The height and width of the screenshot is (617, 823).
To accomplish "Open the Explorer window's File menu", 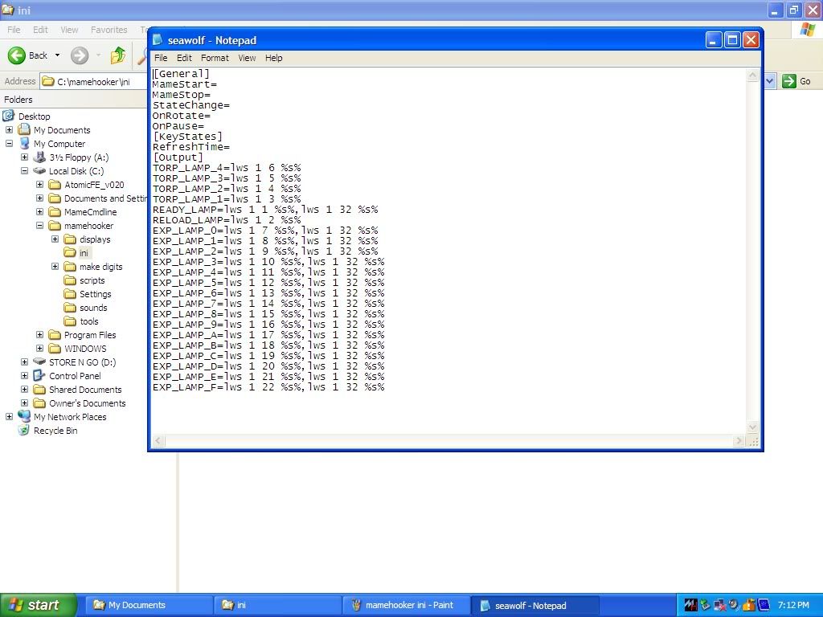I will pyautogui.click(x=14, y=30).
